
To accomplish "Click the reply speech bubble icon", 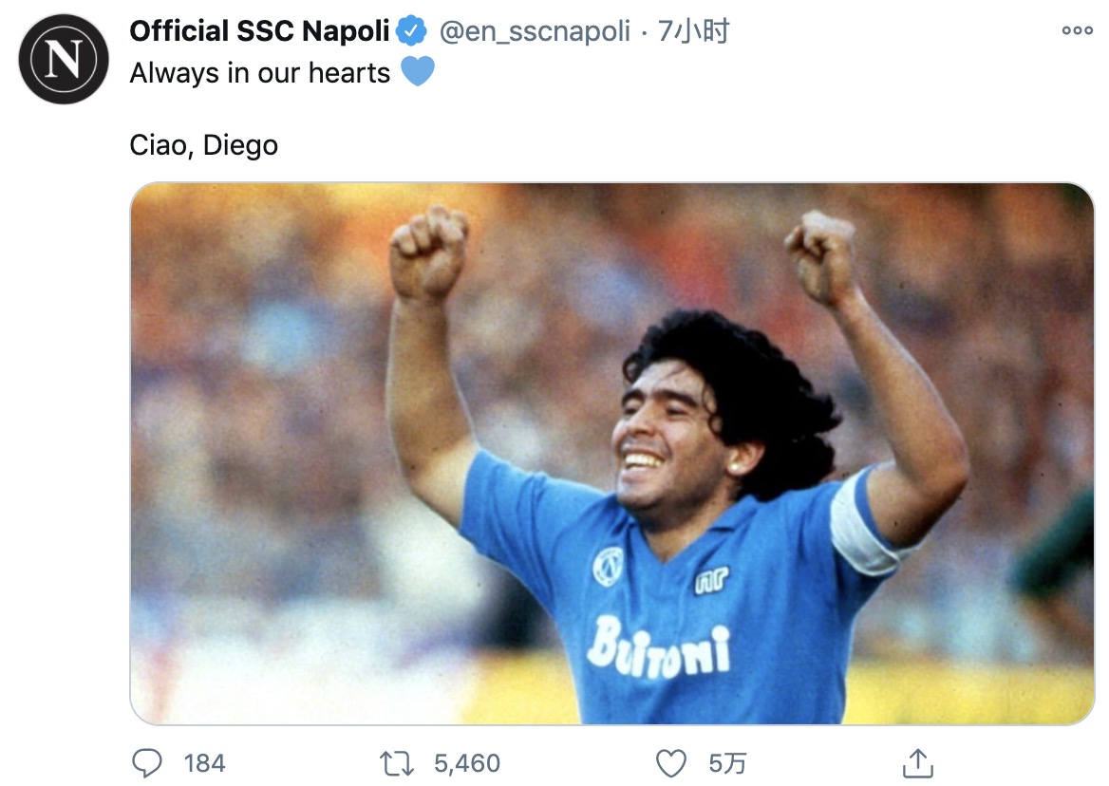I will (x=149, y=762).
